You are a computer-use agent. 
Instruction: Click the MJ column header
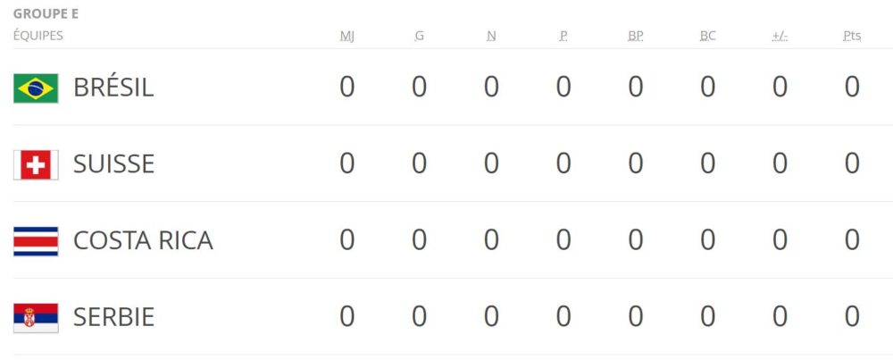(347, 36)
